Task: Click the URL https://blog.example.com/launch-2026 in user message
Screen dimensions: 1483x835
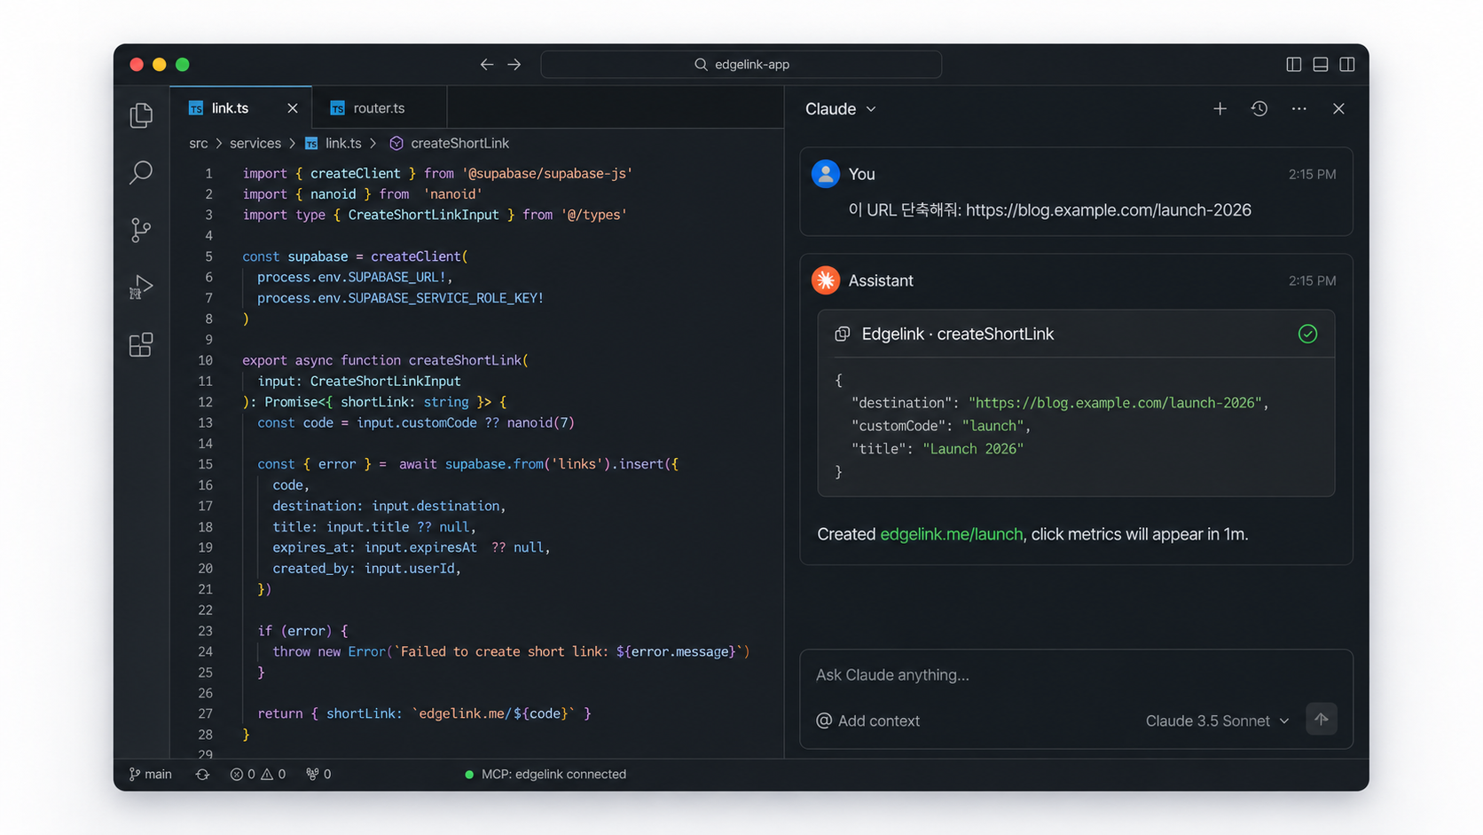Action: pos(1109,210)
